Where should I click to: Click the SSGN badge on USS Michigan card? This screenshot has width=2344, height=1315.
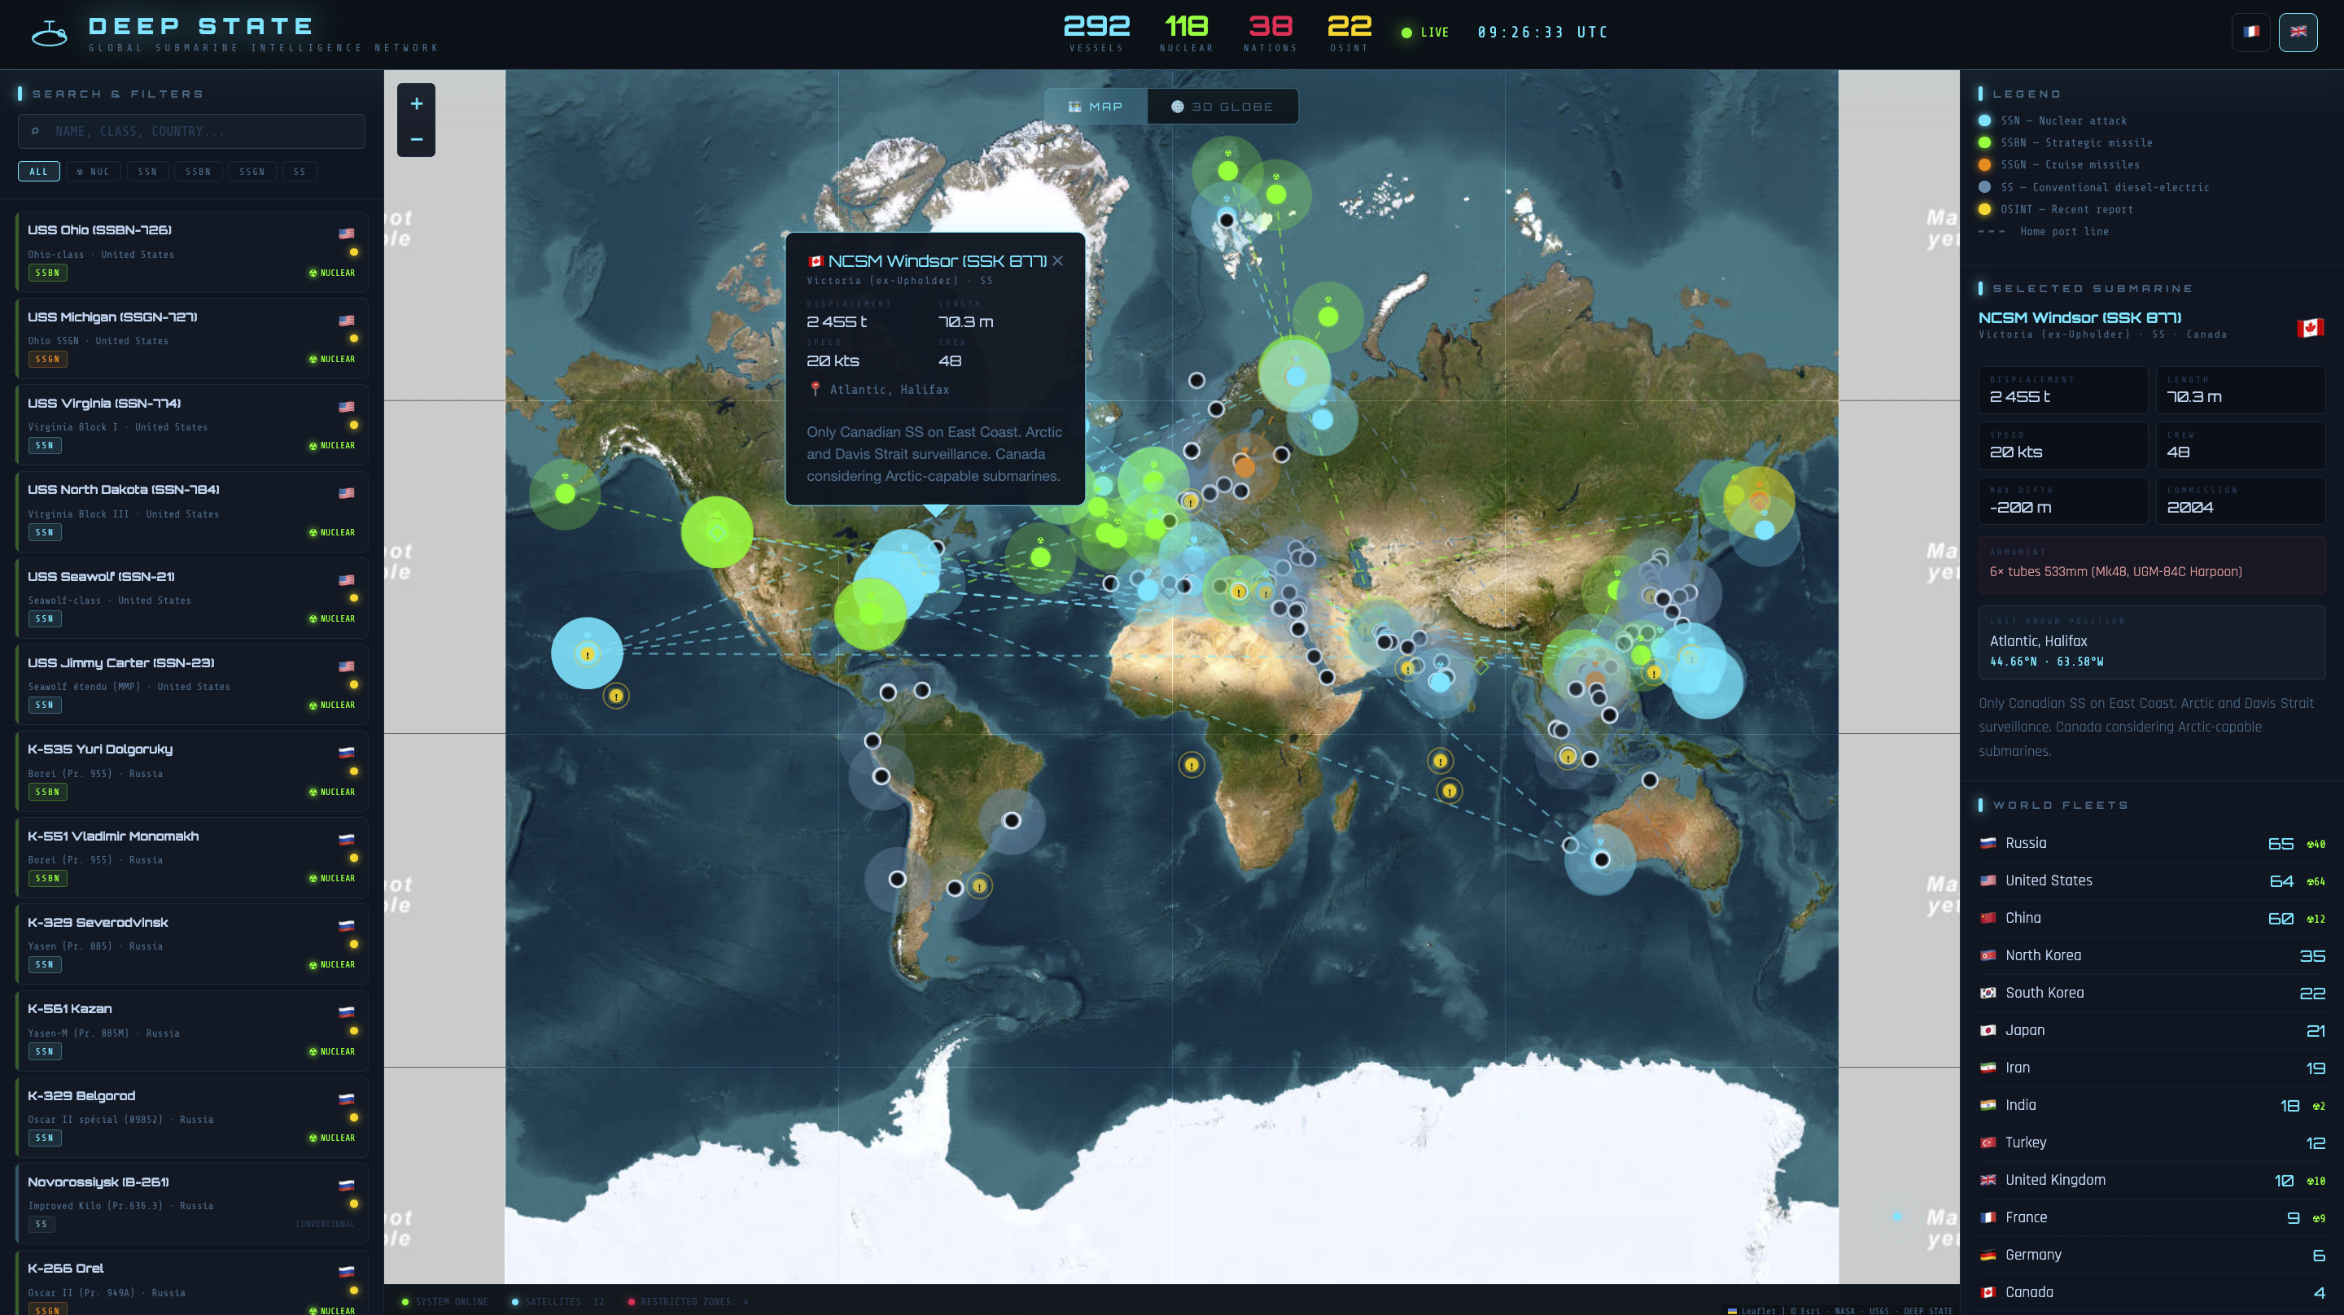pos(47,360)
